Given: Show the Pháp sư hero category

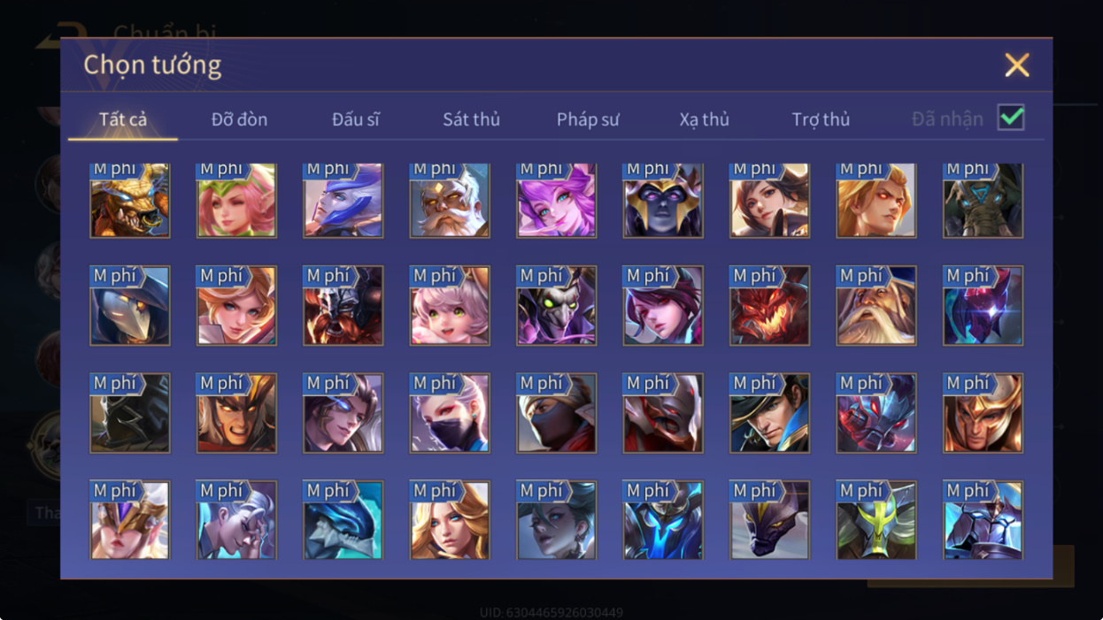Looking at the screenshot, I should [588, 119].
